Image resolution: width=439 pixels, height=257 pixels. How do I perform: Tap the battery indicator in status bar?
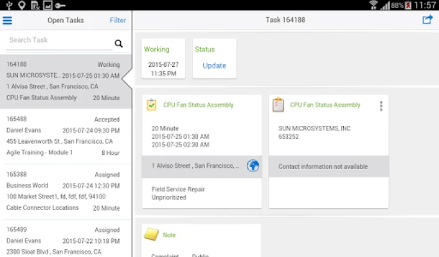[x=408, y=5]
